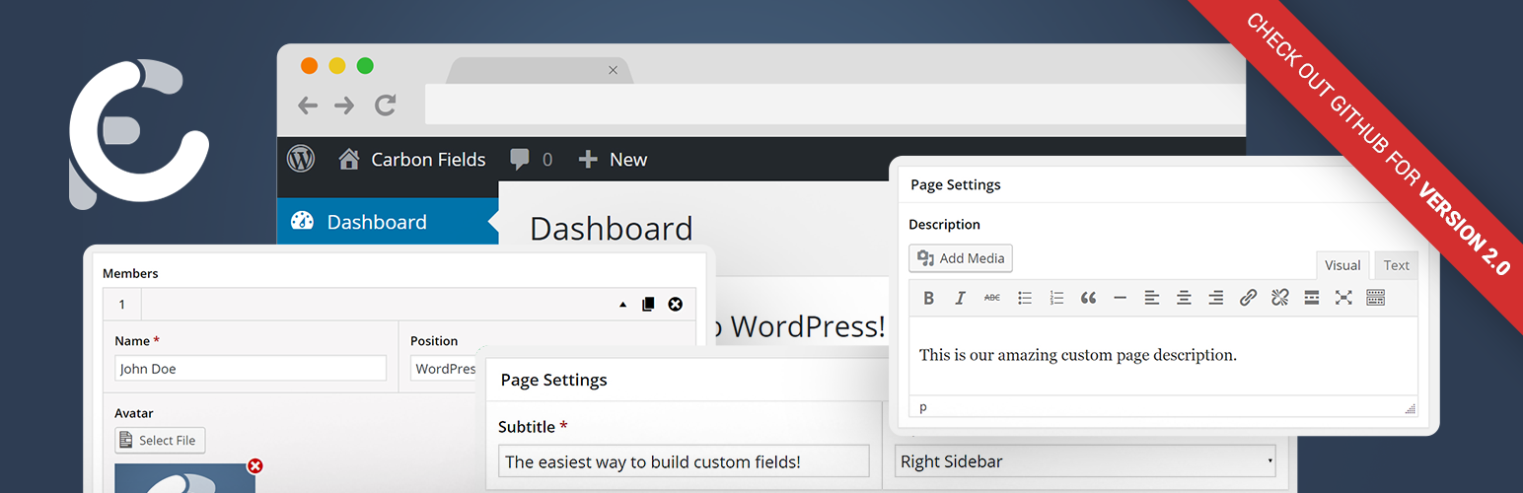Click the browser address bar
The height and width of the screenshot is (493, 1523).
click(x=834, y=105)
